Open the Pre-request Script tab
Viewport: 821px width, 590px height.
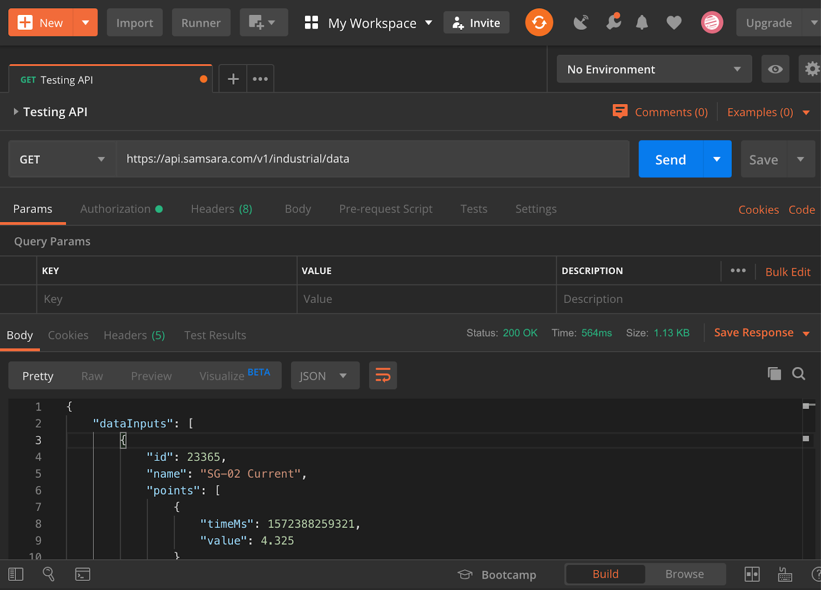385,209
